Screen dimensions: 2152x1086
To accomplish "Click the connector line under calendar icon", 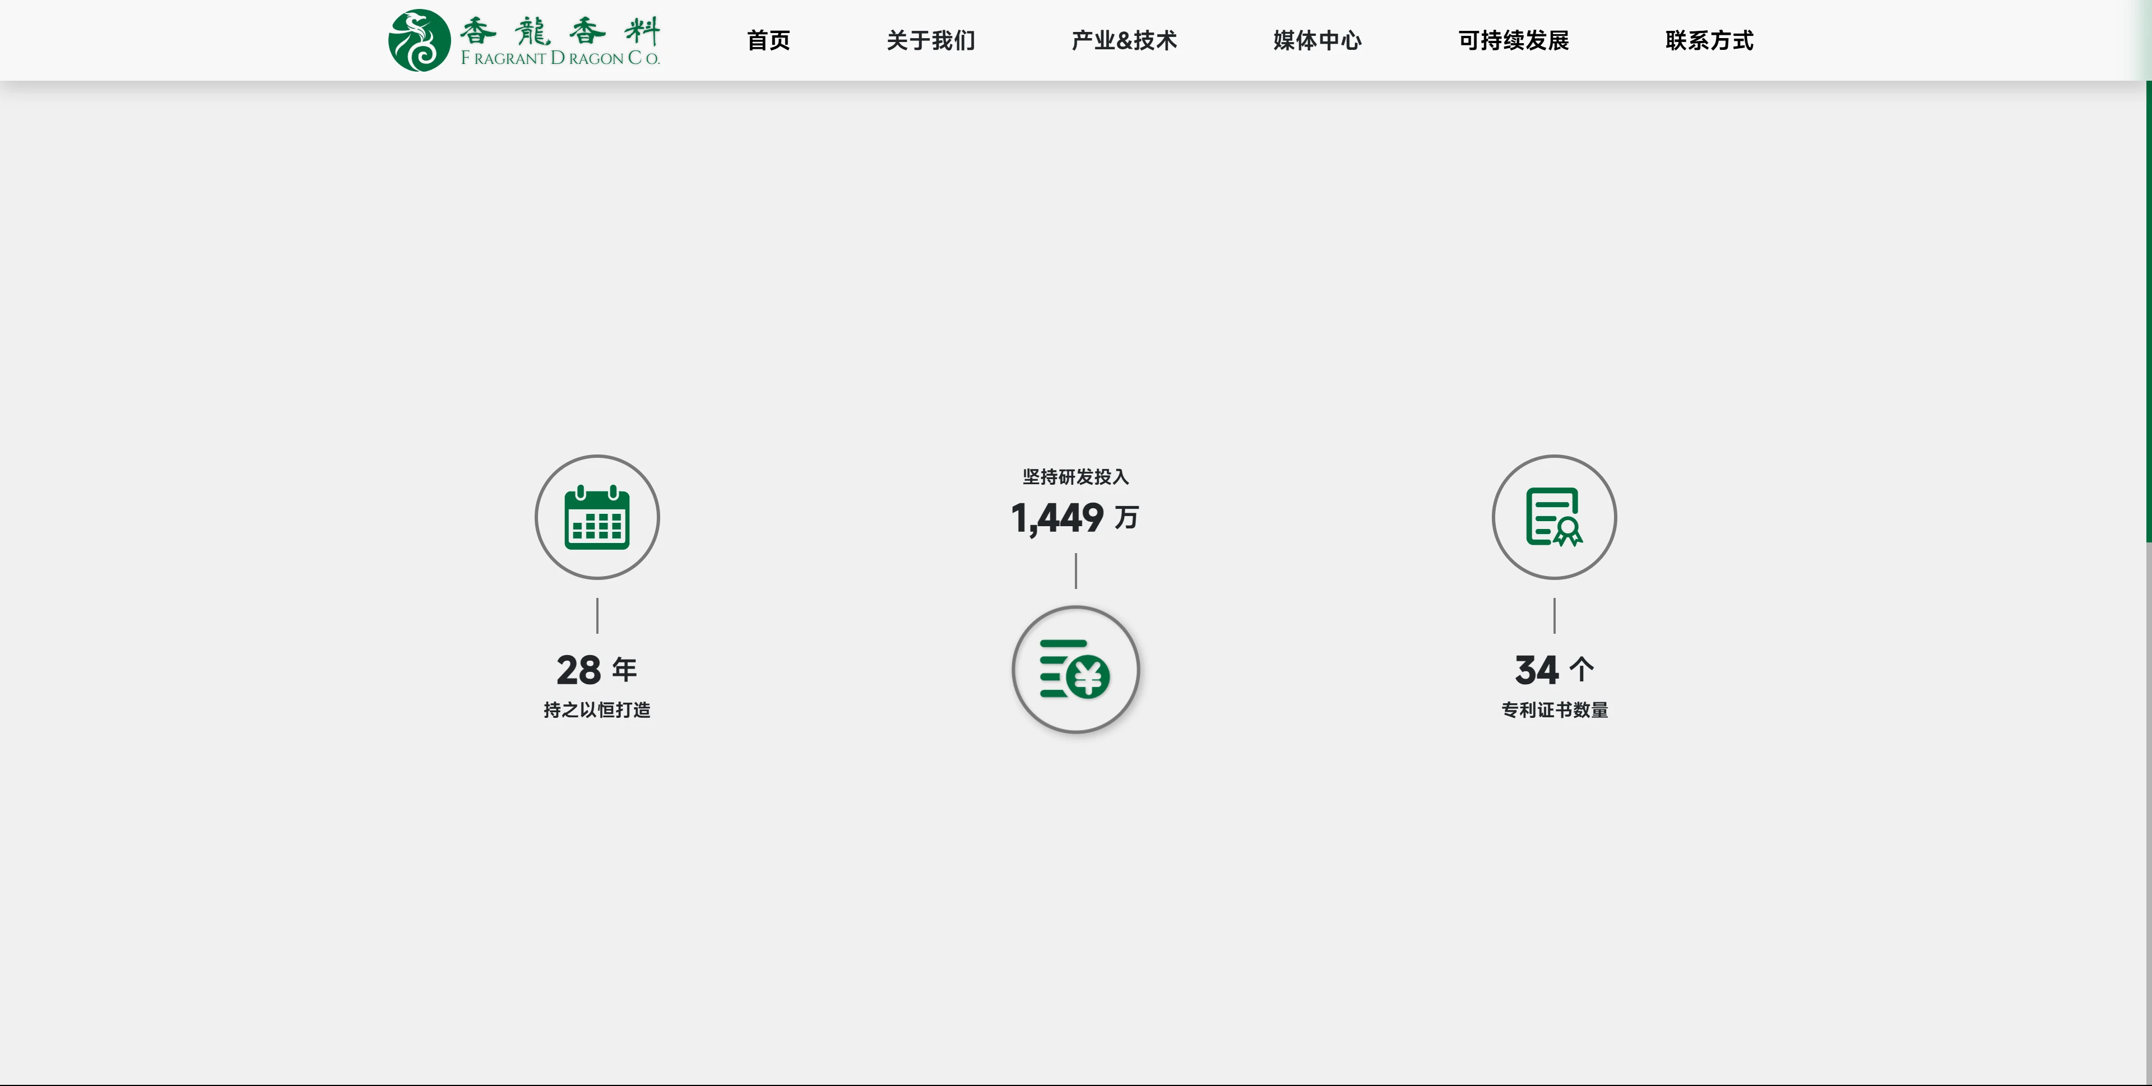I will coord(596,616).
